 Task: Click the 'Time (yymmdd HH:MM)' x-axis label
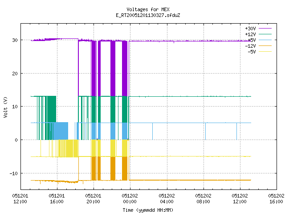(148, 210)
